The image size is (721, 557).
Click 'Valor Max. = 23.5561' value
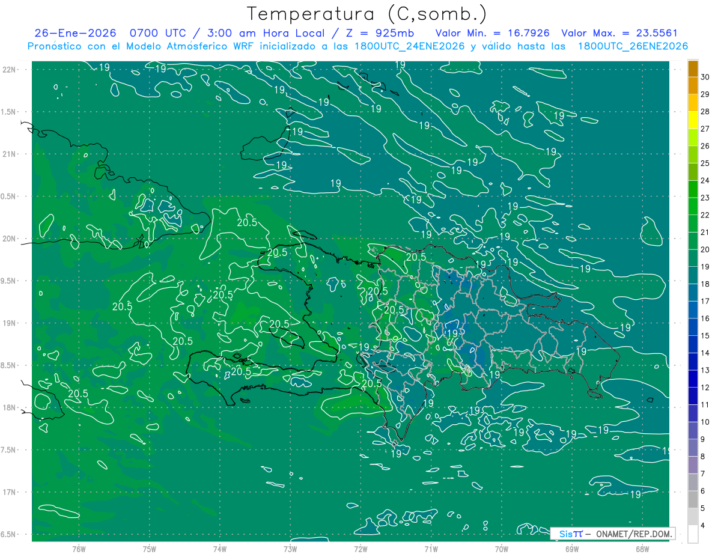(619, 34)
